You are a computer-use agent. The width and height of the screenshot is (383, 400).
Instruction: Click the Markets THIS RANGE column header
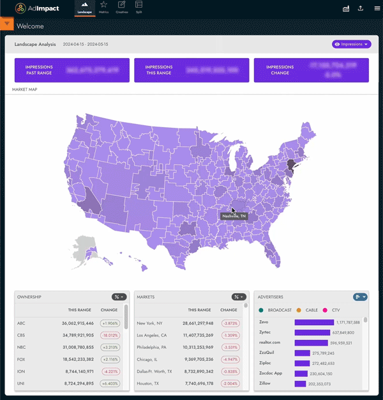point(199,310)
